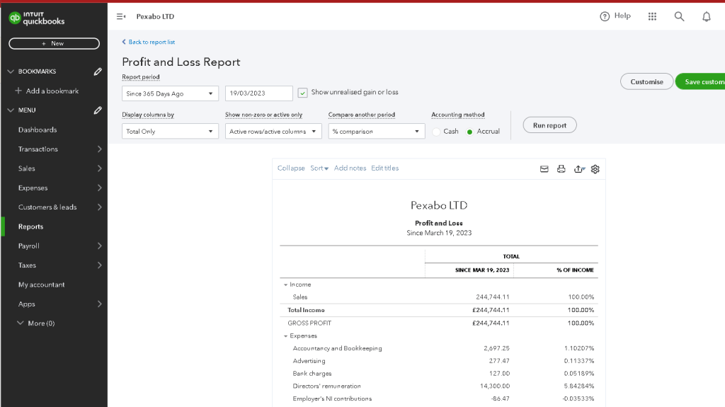Open the export report icon menu
Viewport: 725px width, 407px height.
click(x=579, y=168)
